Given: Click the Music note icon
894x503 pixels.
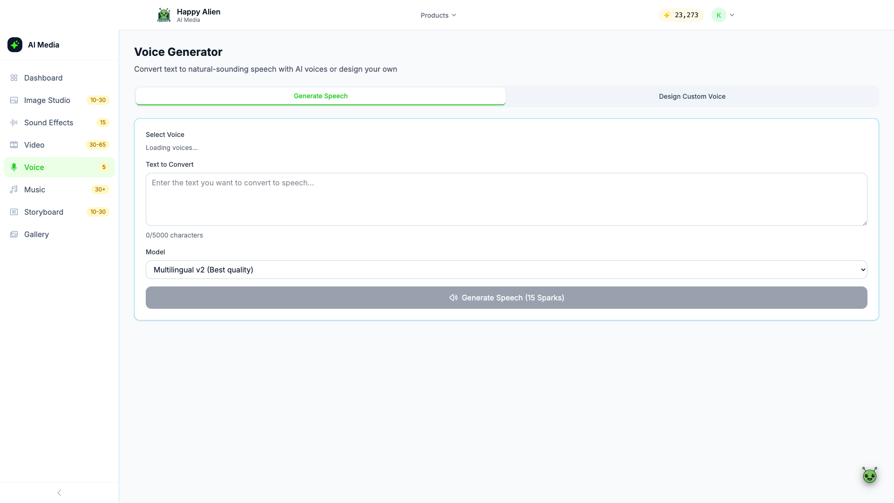Looking at the screenshot, I should coord(14,190).
